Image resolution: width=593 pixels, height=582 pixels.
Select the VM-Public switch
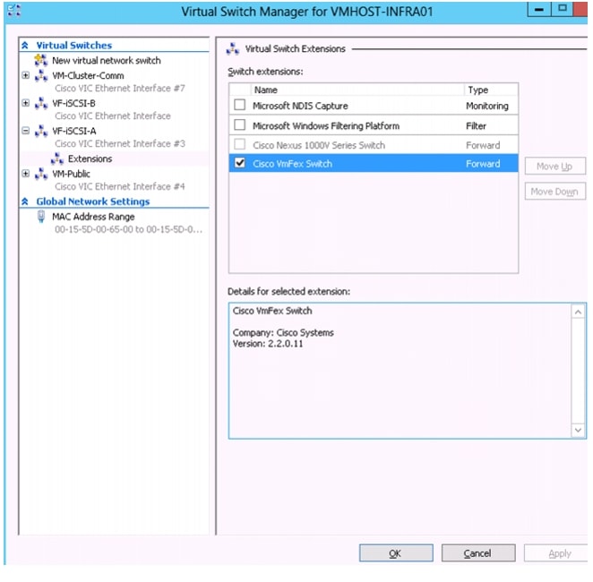click(71, 174)
